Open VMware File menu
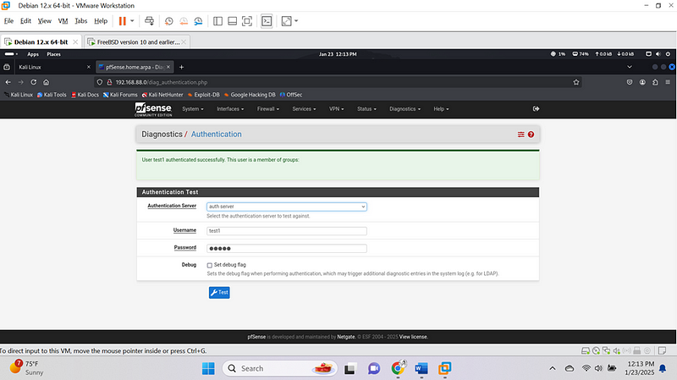Screen dimensions: 677x380 coord(8,20)
